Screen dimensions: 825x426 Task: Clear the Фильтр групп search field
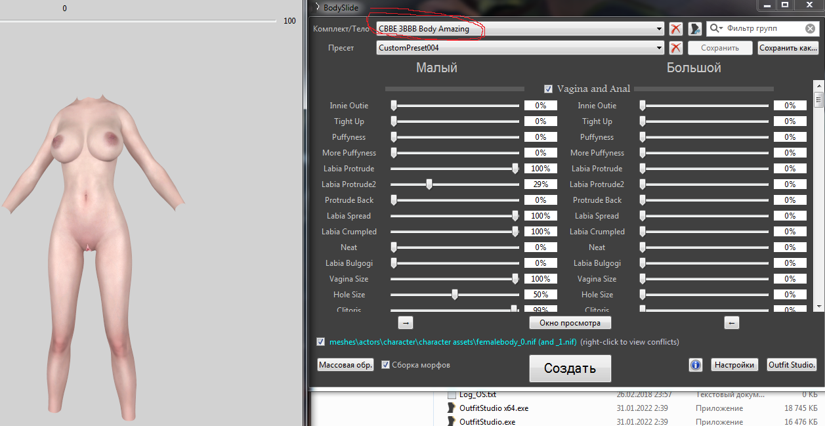click(x=811, y=29)
